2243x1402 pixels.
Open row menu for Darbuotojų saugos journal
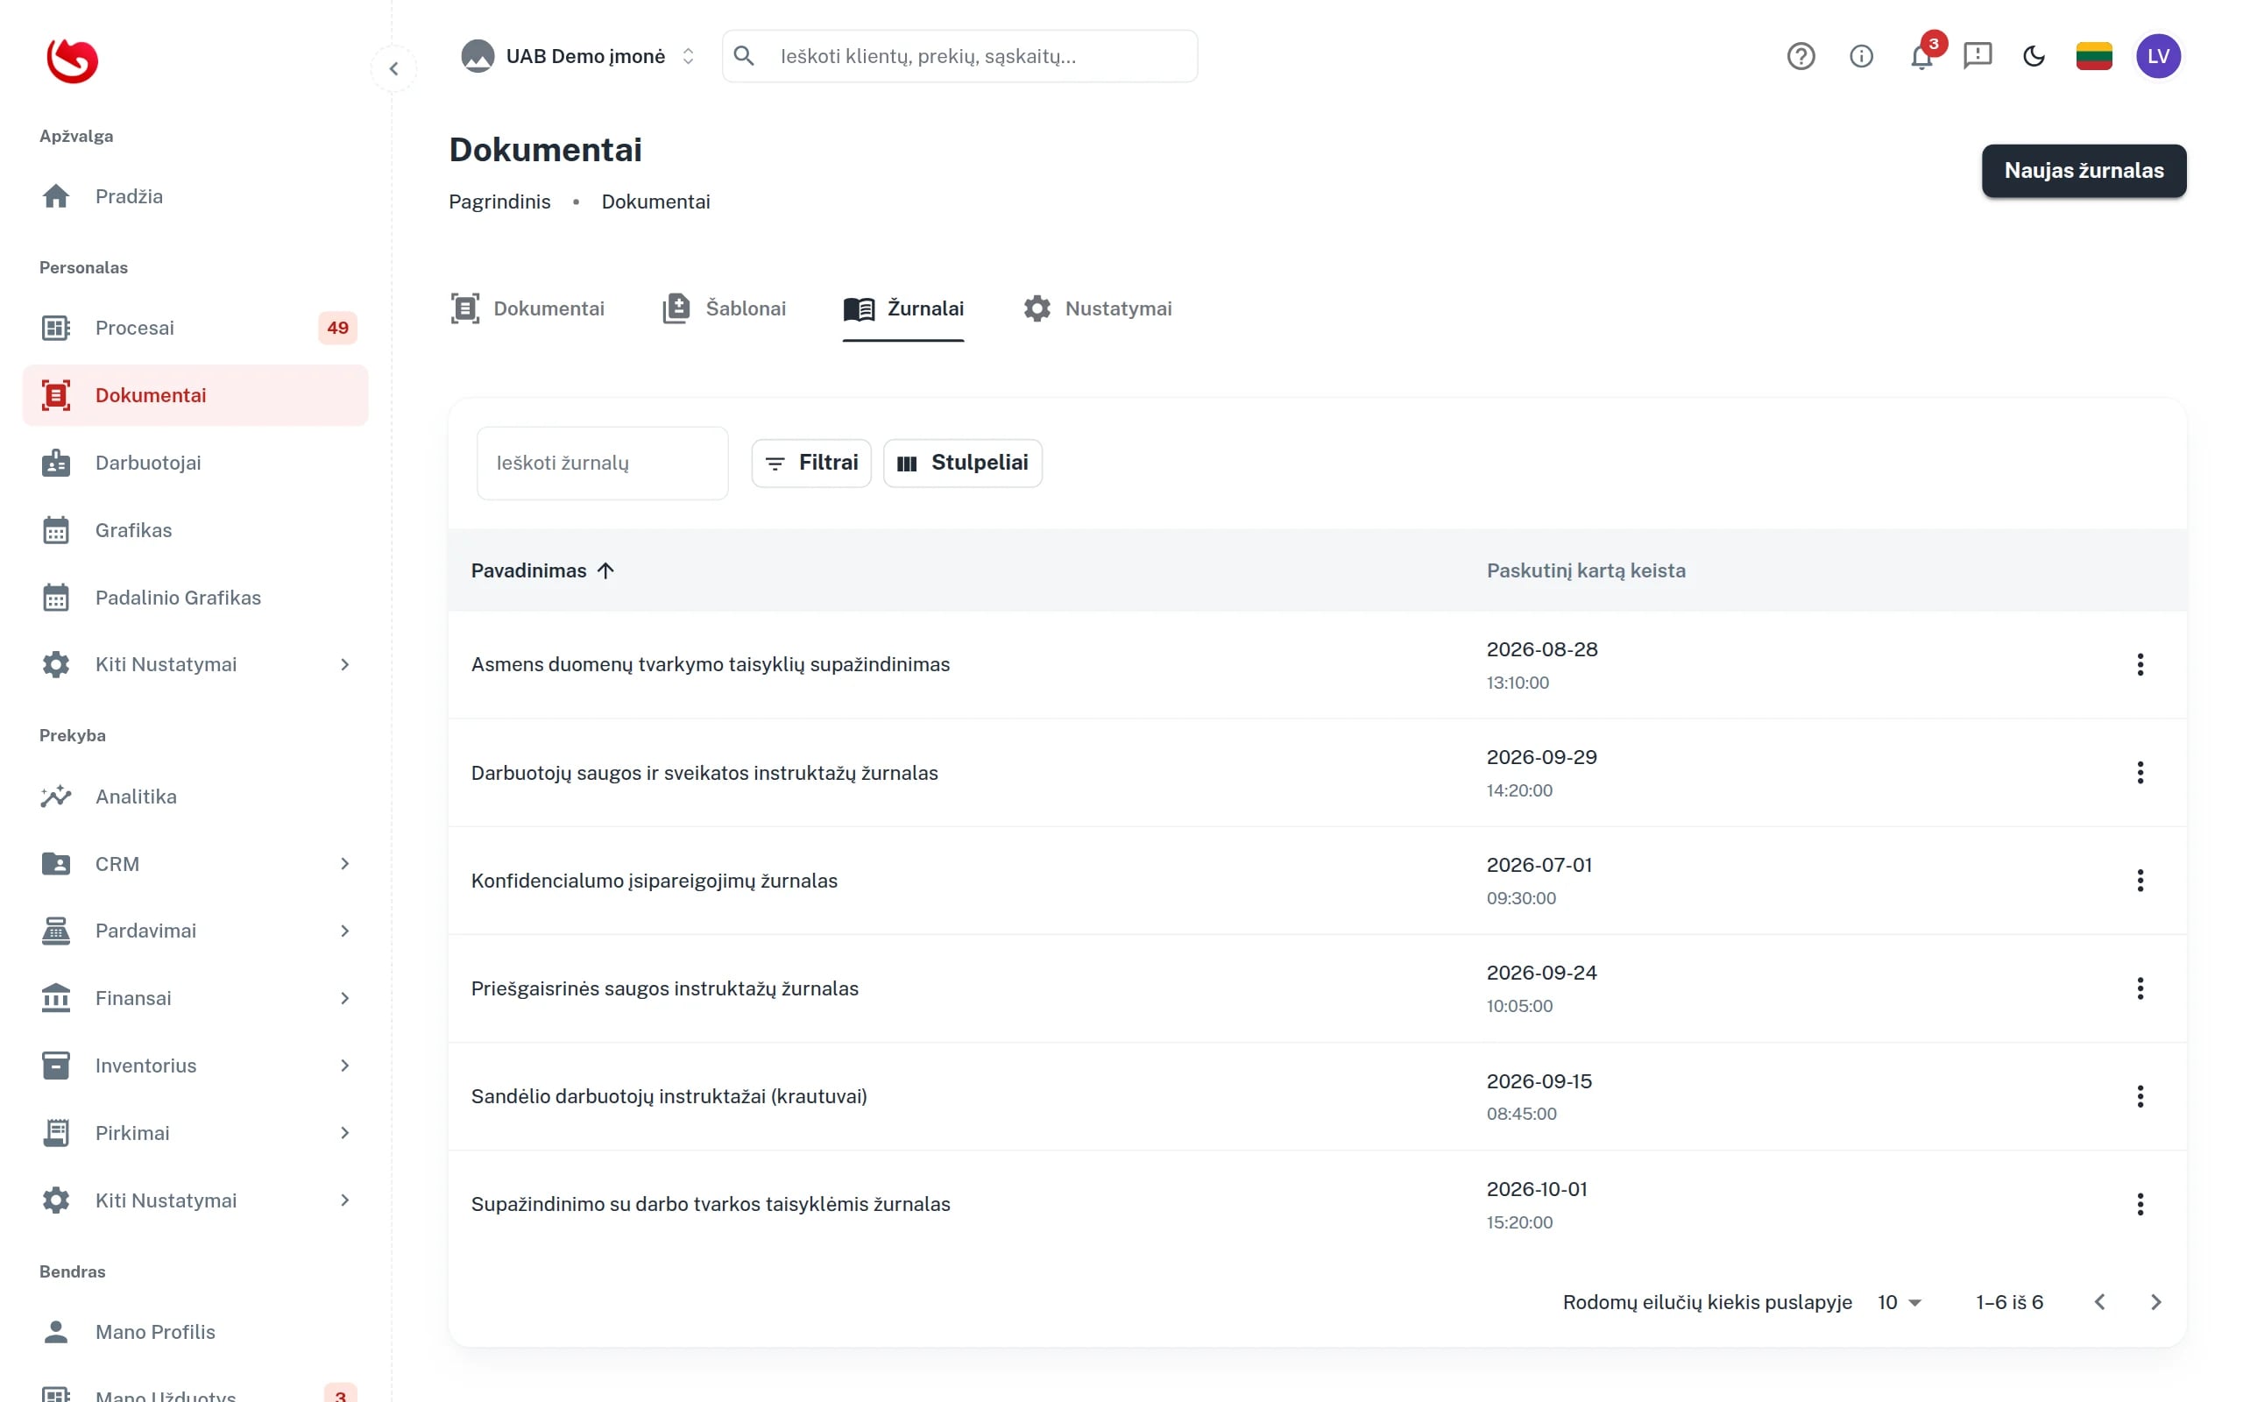coord(2140,772)
